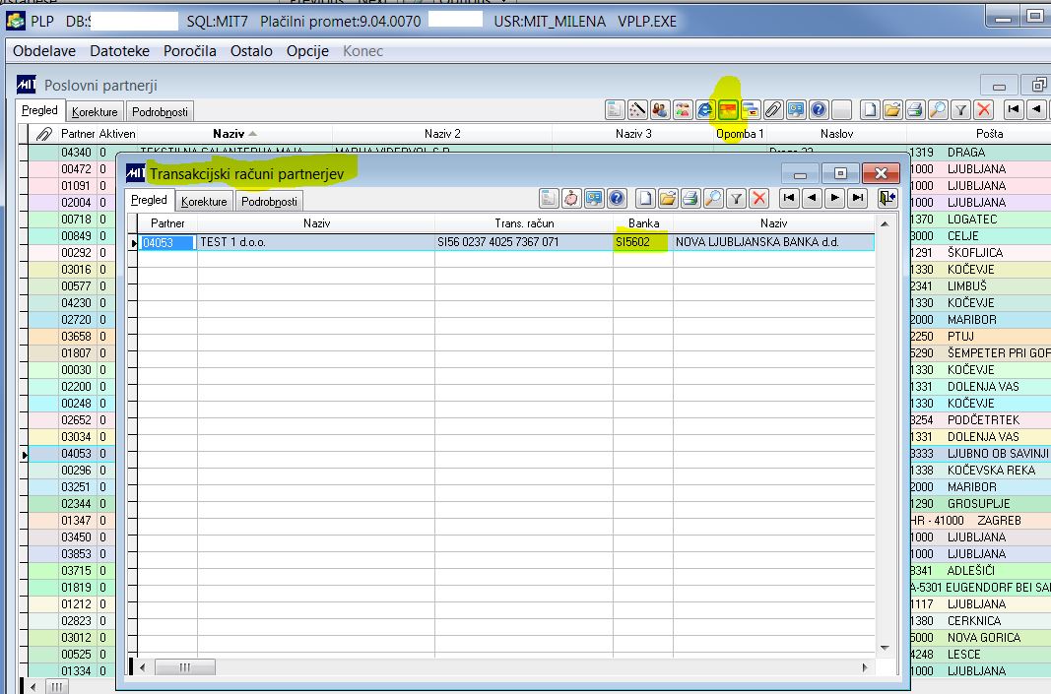Select the Partner cell 04053 in dialog
1051x694 pixels.
(x=167, y=242)
